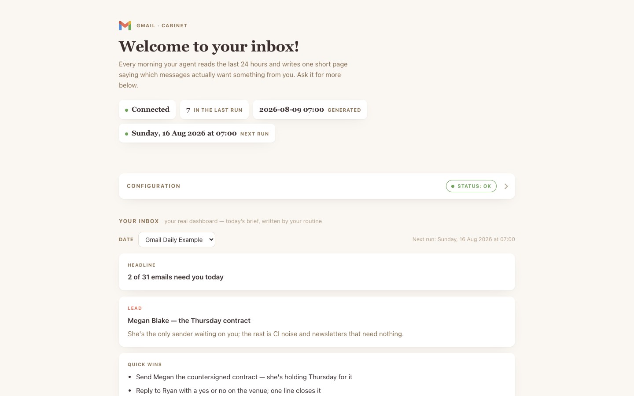This screenshot has width=634, height=396.
Task: Open the Gmail Daily Example date dropdown
Action: tap(177, 240)
